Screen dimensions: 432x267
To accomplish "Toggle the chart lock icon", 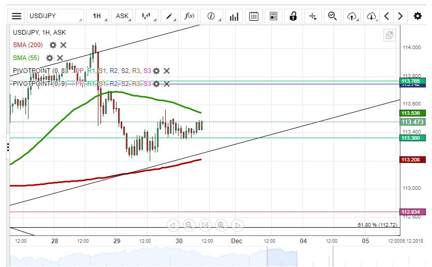I will [293, 16].
